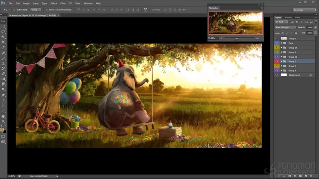Select the Zoom tool
This screenshot has height=179, width=319.
coord(3,121)
